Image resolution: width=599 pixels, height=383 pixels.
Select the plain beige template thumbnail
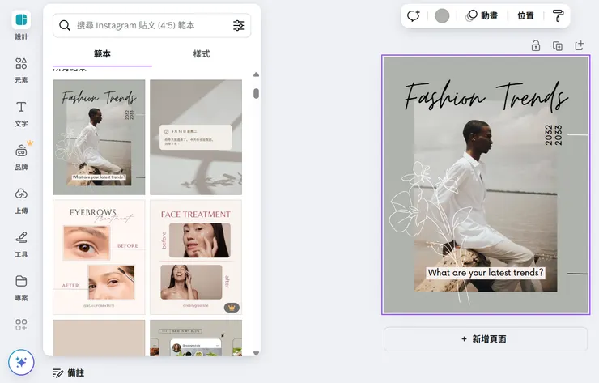pyautogui.click(x=99, y=338)
